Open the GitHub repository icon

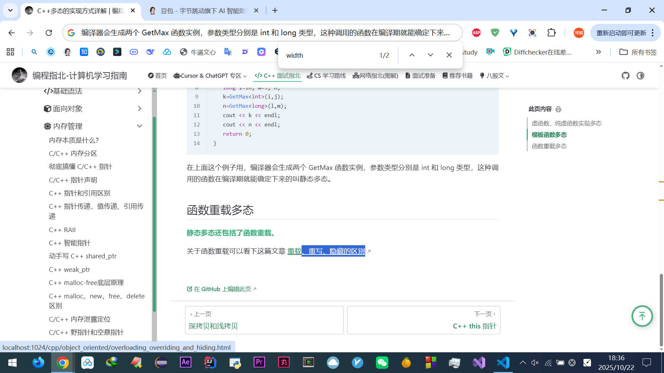(x=625, y=76)
